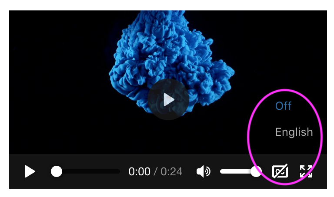
Task: Start playback with the control bar play button
Action: pyautogui.click(x=30, y=171)
